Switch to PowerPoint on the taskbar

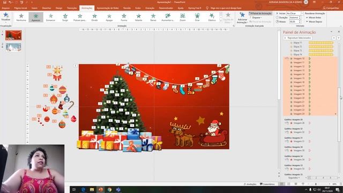click(x=101, y=189)
